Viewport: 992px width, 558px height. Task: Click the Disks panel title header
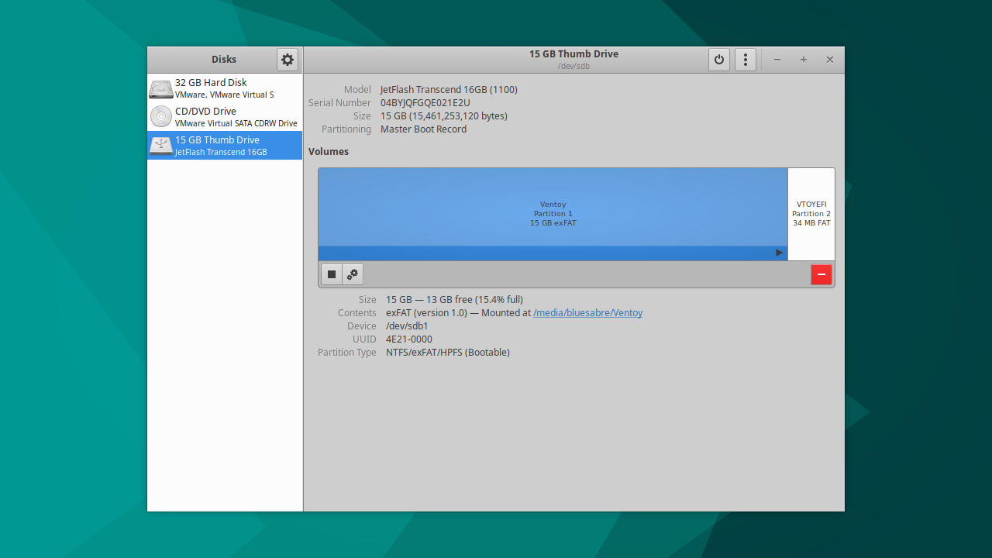coord(223,59)
